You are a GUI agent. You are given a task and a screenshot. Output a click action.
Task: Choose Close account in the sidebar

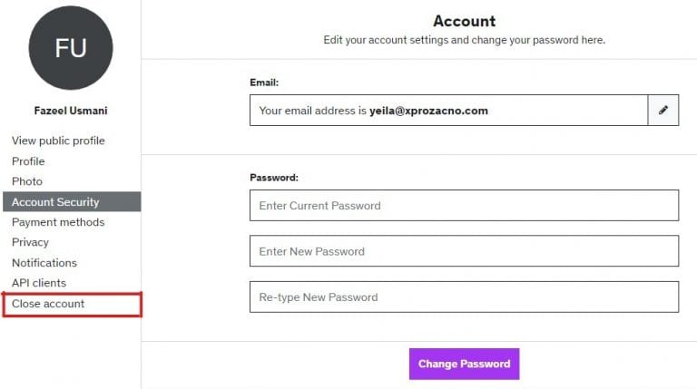48,304
